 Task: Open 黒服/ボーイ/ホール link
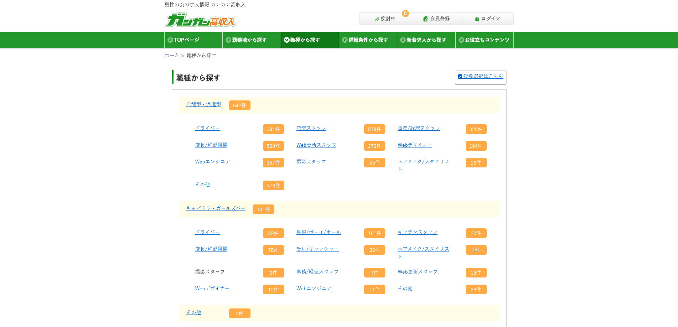[x=319, y=232]
